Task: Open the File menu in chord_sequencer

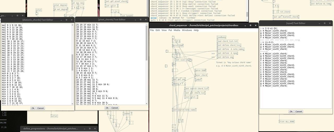Action: click(152, 30)
